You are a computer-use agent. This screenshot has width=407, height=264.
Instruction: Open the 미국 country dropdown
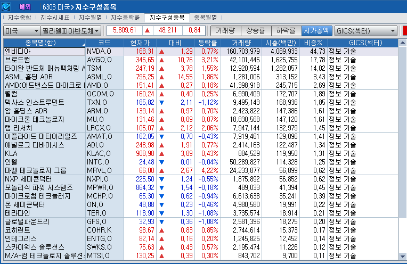coord(21,31)
